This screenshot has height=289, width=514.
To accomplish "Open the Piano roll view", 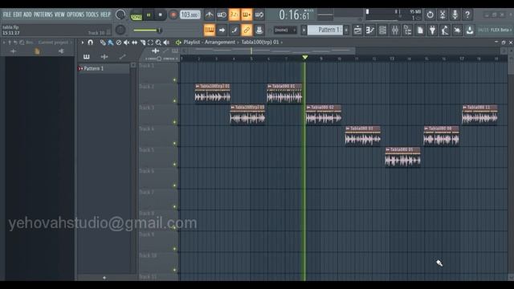I will coord(370,31).
